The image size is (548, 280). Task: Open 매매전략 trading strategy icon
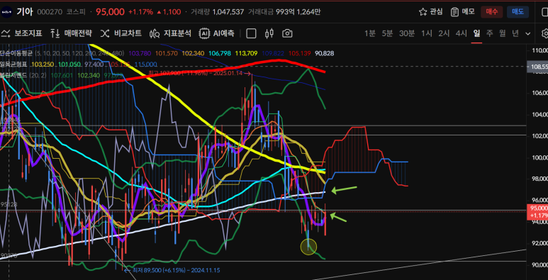(55, 33)
